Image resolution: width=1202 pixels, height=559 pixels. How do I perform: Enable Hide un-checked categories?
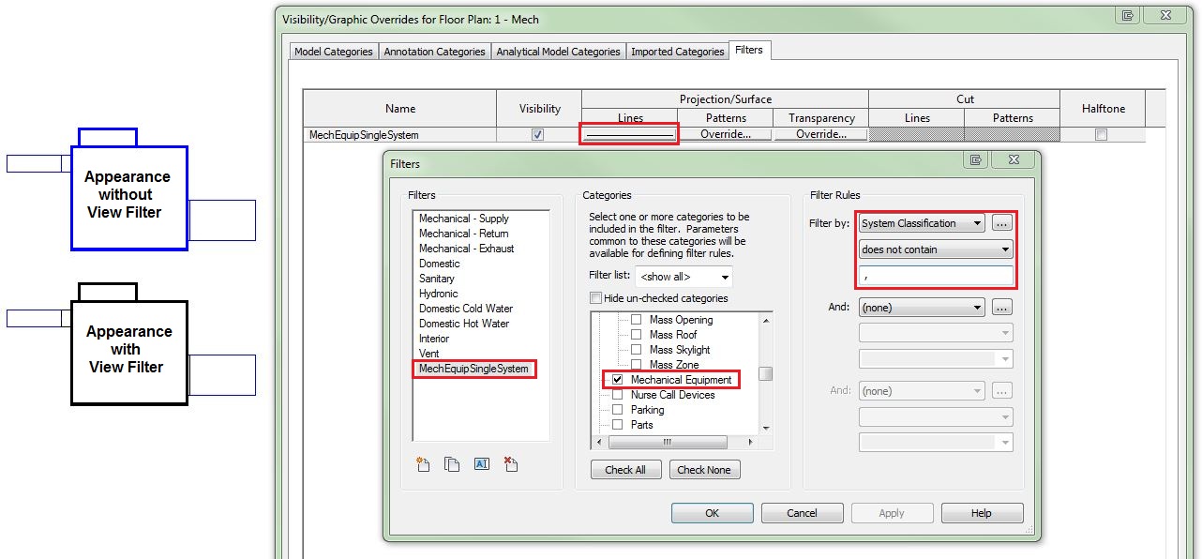[x=596, y=297]
